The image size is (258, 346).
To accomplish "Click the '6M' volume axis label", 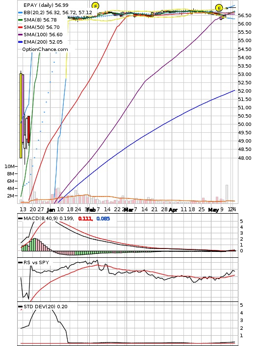I will pyautogui.click(x=11, y=181).
